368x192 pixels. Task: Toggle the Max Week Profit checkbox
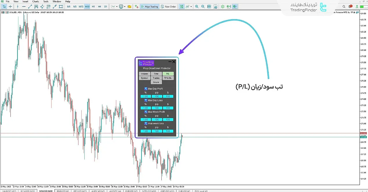tap(146, 112)
